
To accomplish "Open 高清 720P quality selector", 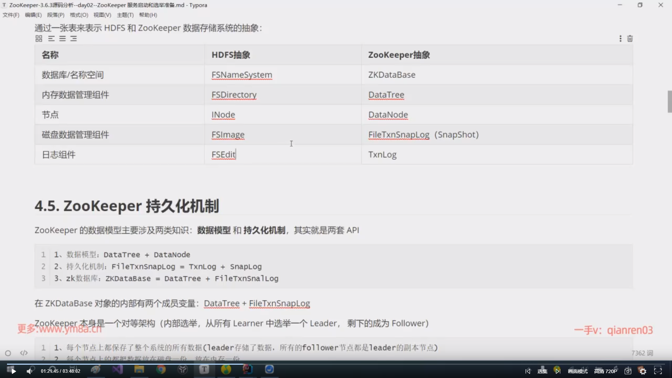I will tap(605, 371).
